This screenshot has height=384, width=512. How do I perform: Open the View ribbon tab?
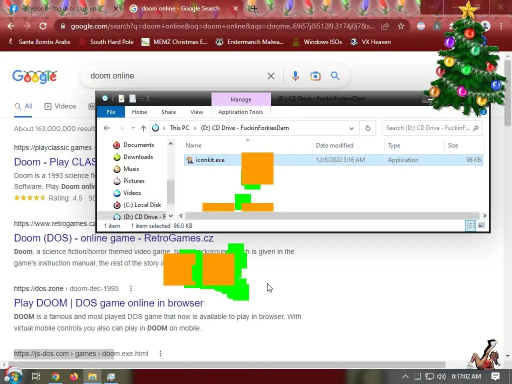click(196, 112)
